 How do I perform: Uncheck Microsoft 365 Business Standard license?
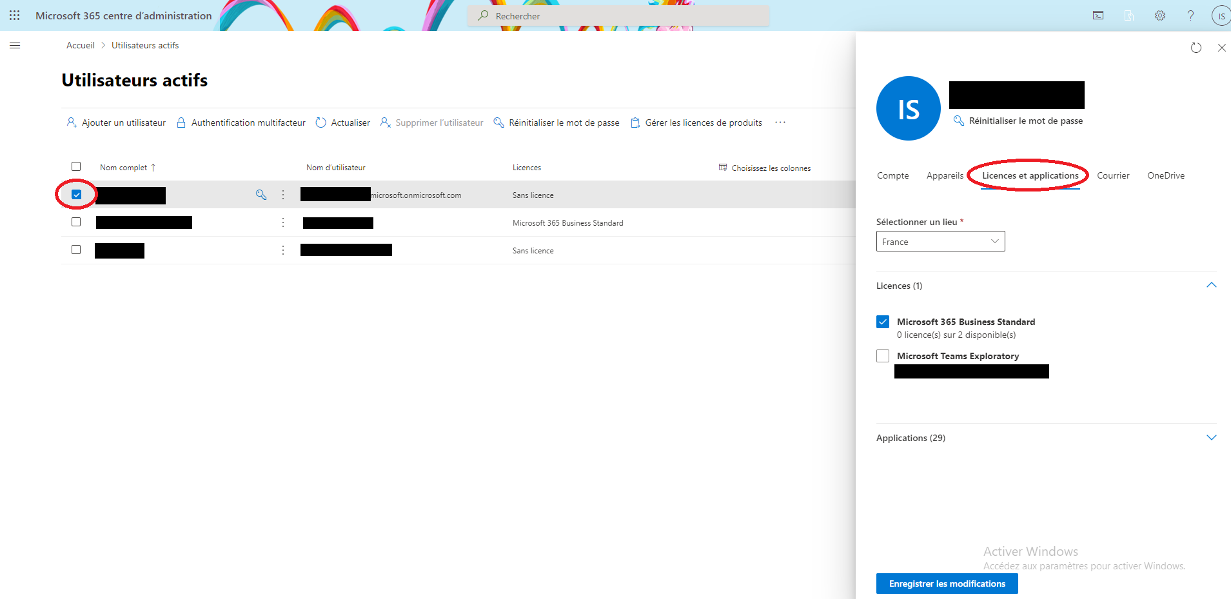click(x=883, y=322)
